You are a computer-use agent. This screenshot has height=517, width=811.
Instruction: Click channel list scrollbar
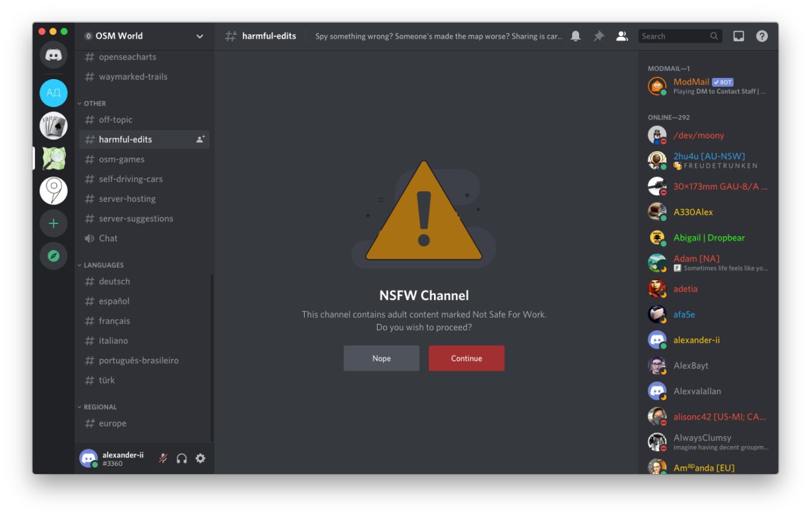click(212, 358)
